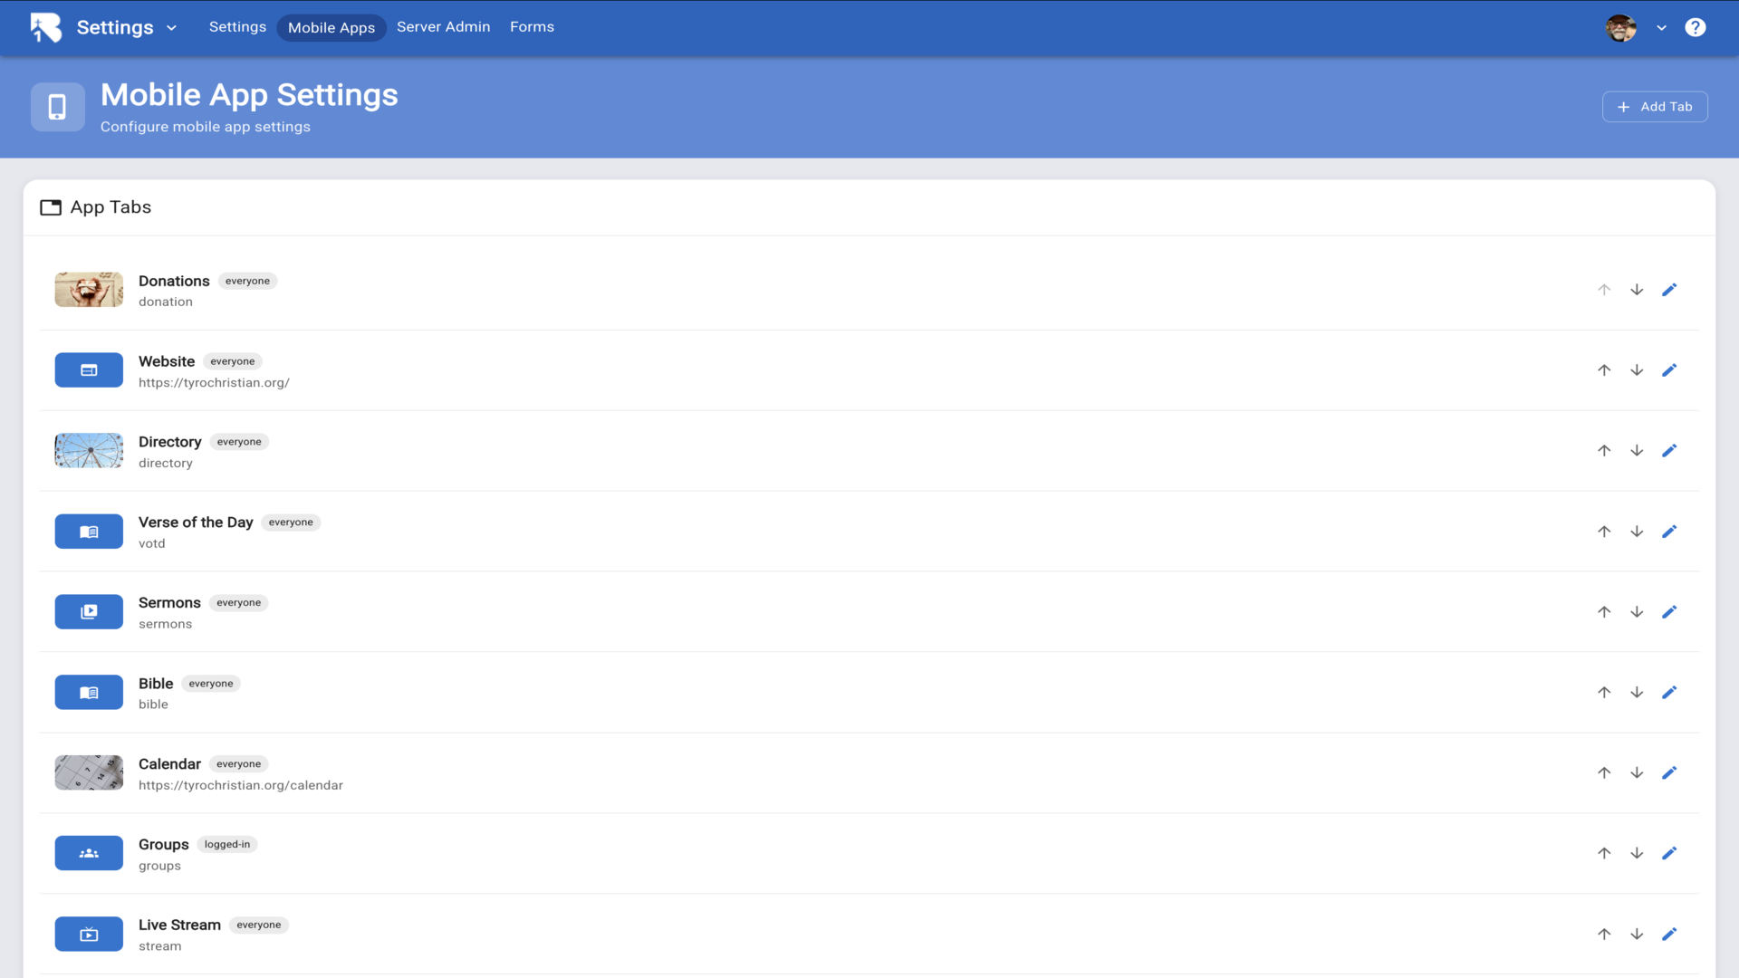This screenshot has height=978, width=1739.
Task: Move Website tab up
Action: coord(1604,370)
